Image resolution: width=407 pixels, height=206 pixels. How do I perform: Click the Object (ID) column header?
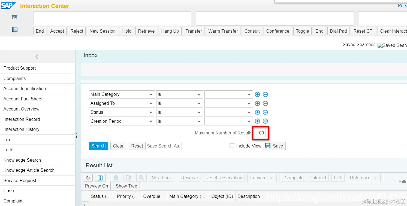click(x=222, y=196)
